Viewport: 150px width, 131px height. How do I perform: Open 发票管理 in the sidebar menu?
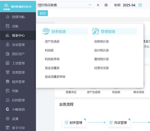point(18,72)
